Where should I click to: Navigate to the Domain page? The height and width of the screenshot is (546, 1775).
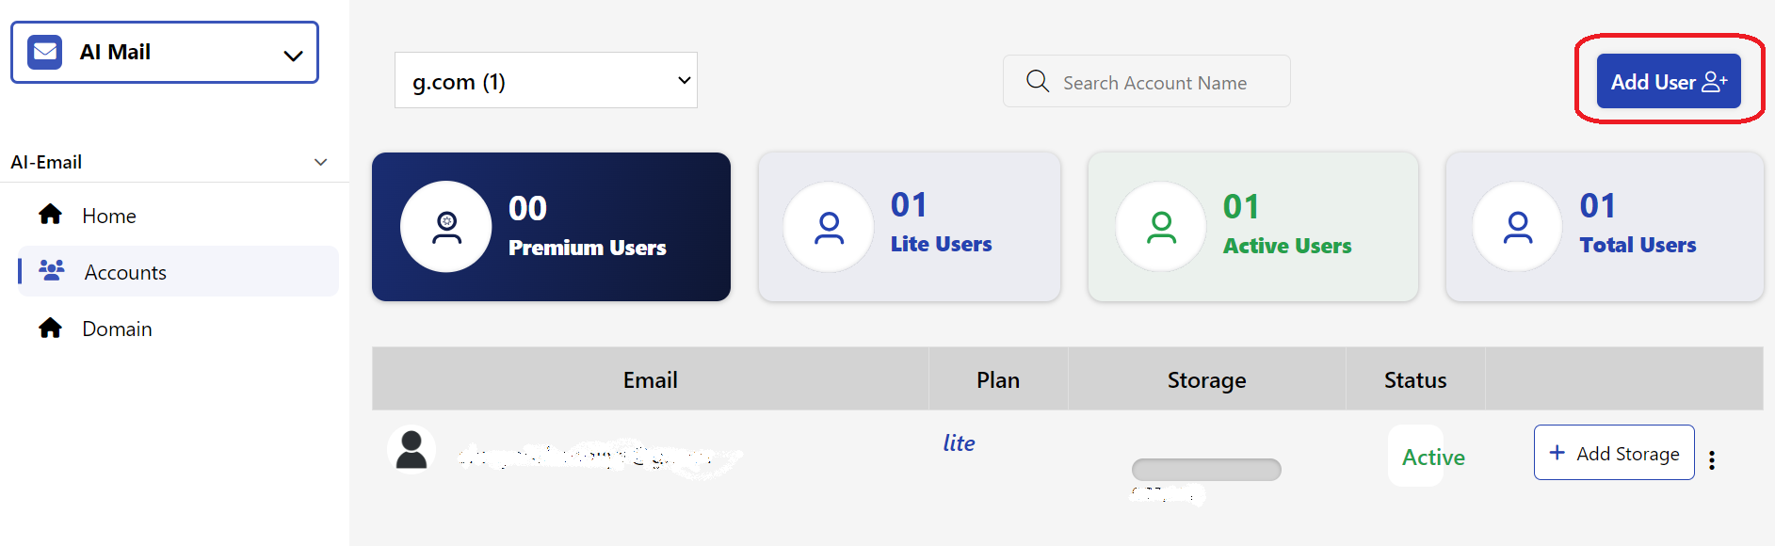tap(117, 329)
